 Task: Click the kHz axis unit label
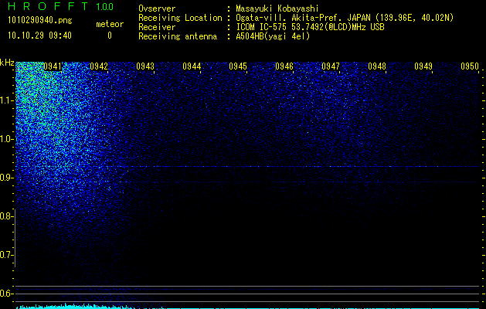[x=7, y=63]
